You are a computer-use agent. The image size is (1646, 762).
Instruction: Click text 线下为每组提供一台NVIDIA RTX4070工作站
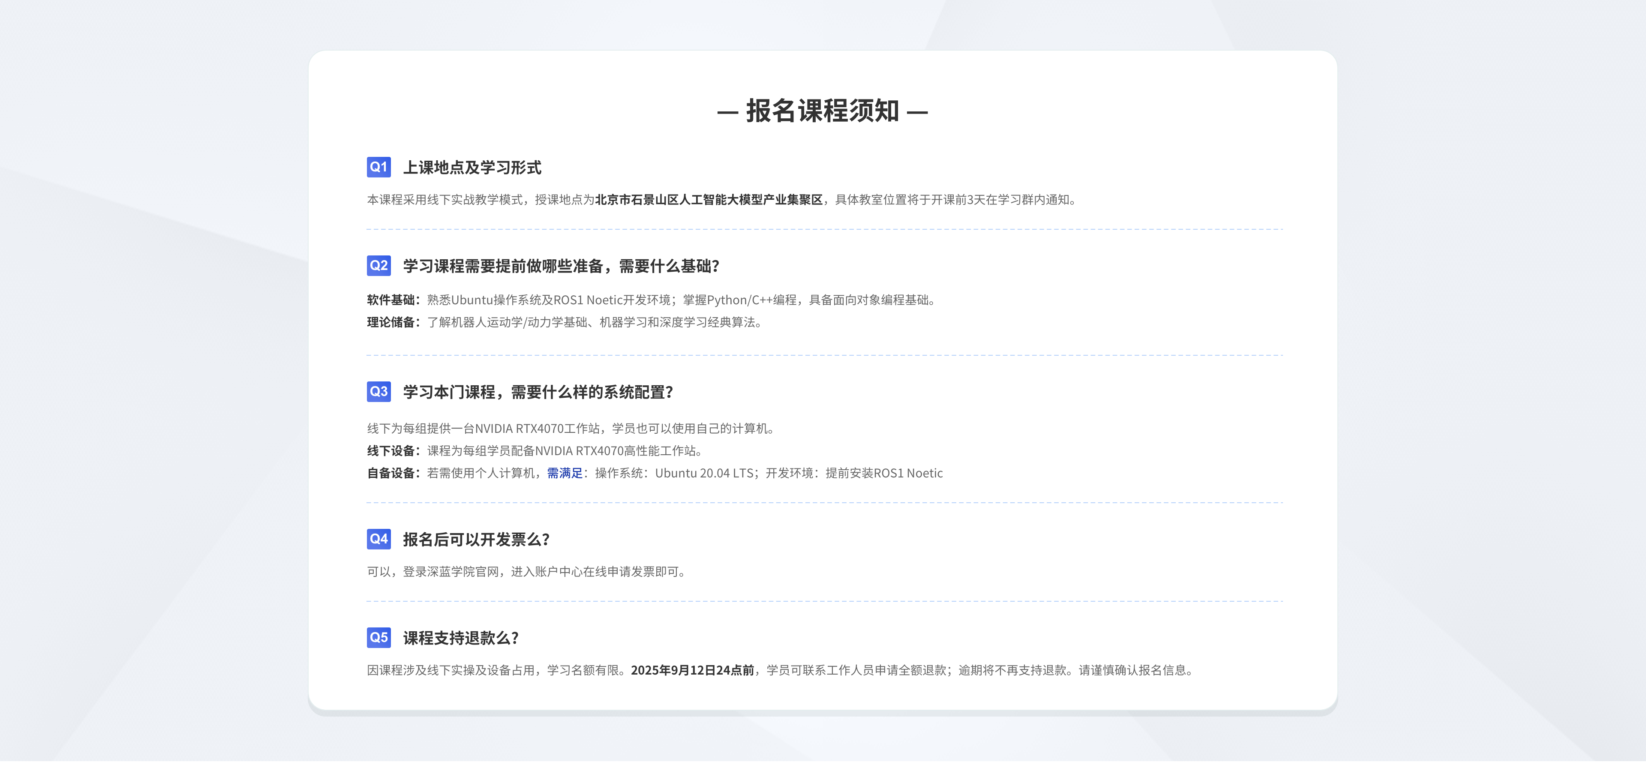click(x=484, y=428)
